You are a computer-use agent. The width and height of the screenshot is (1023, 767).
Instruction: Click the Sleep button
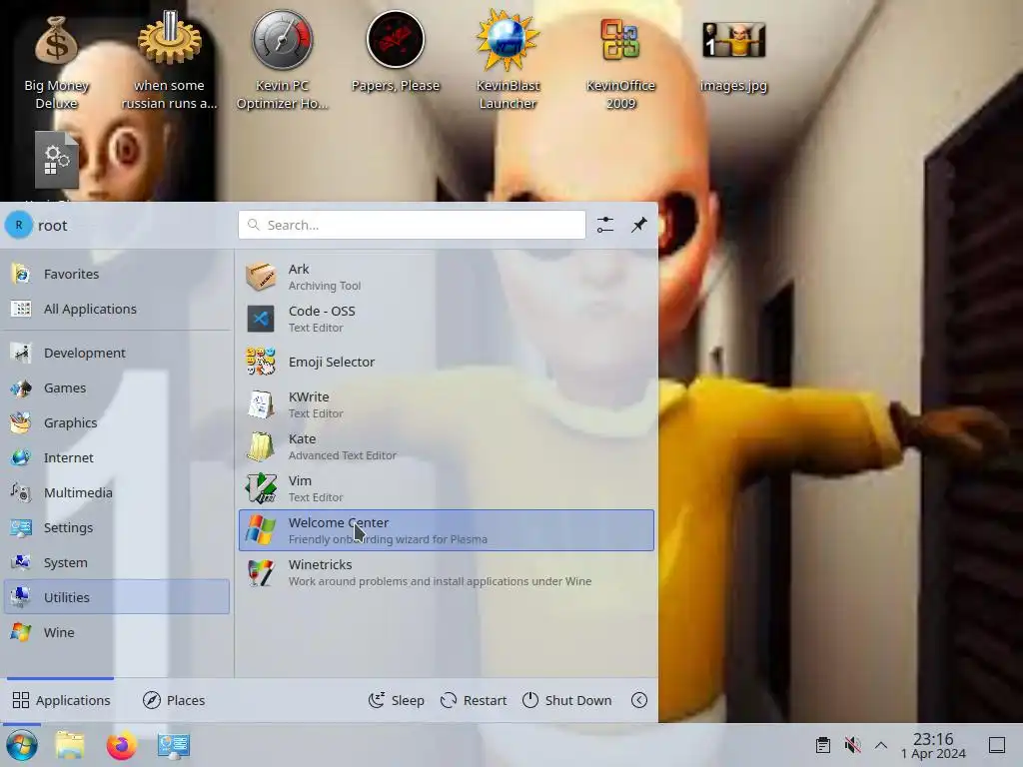click(397, 700)
